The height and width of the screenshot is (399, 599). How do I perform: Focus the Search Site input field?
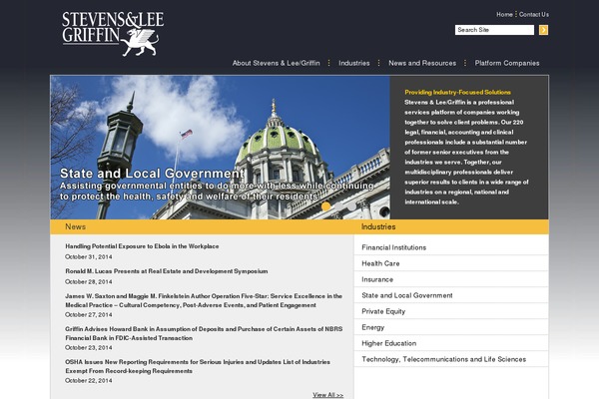coord(494,30)
